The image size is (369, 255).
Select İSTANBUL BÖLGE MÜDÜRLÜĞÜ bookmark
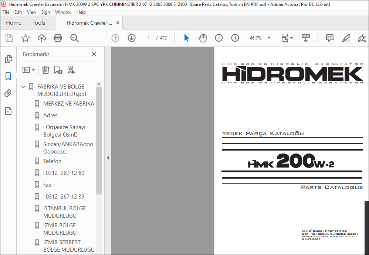coord(64,212)
